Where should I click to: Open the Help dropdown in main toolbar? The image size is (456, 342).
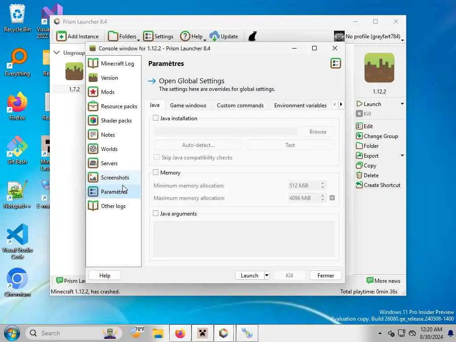pos(192,37)
